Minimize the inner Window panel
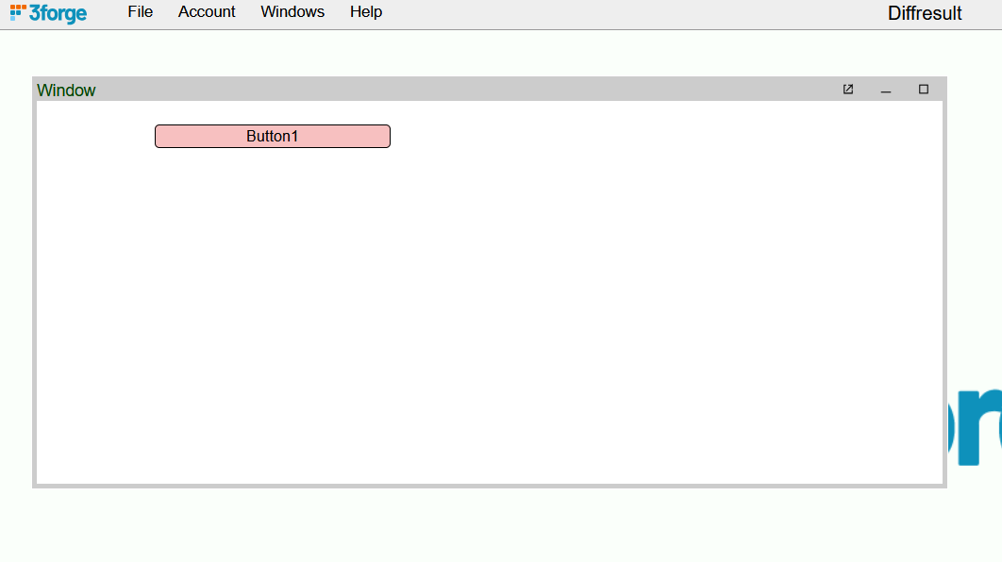Image resolution: width=1002 pixels, height=562 pixels. [x=886, y=90]
